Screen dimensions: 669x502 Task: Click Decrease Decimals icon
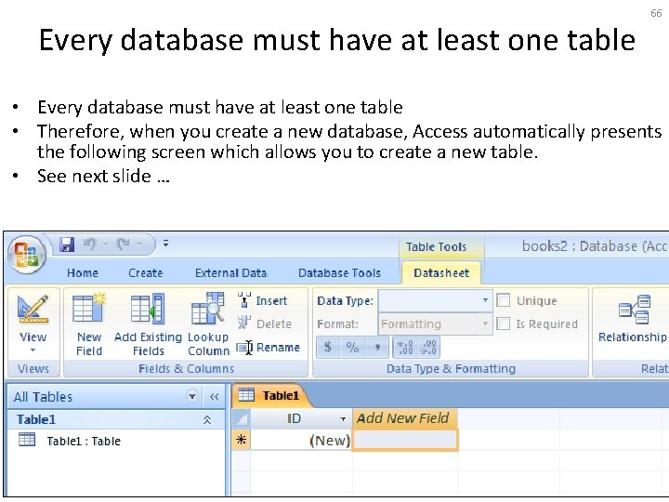tap(427, 347)
